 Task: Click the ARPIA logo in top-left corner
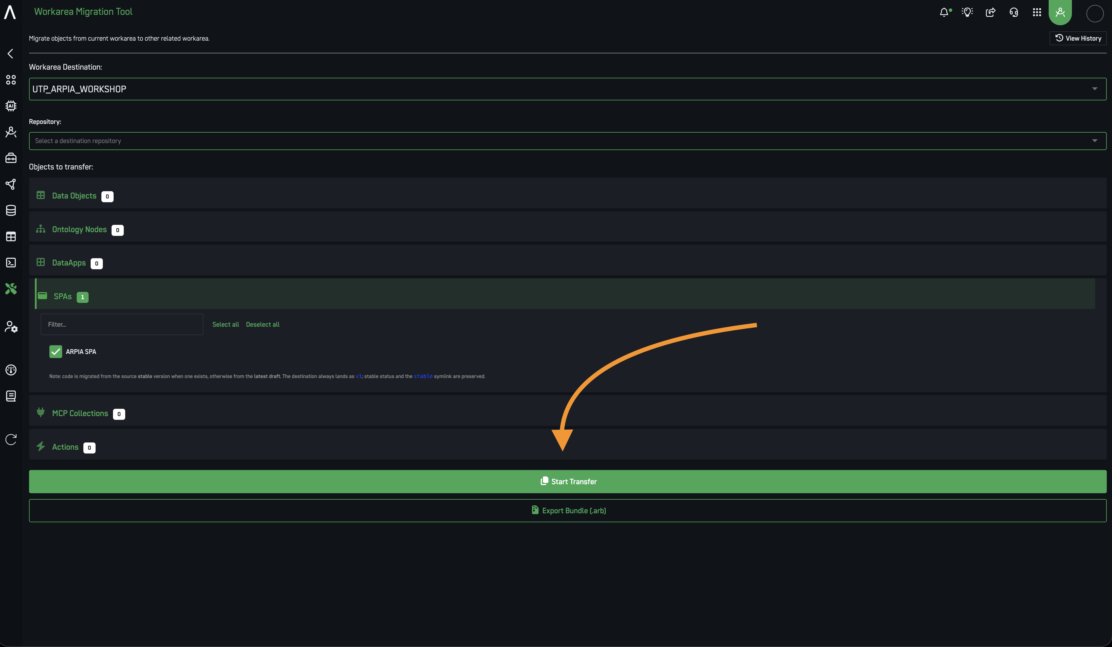10,12
